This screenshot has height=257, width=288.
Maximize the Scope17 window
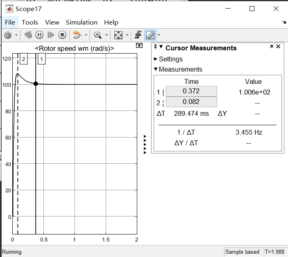point(252,9)
